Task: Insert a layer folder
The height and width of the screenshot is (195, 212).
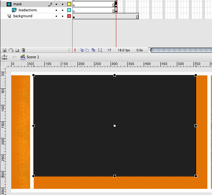Action: 17,50
